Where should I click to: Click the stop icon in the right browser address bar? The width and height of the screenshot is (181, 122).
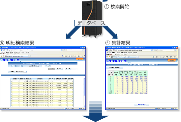156,50
